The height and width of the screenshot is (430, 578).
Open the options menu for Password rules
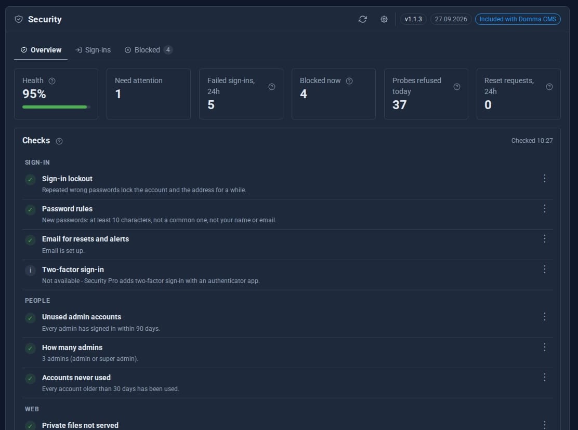544,209
